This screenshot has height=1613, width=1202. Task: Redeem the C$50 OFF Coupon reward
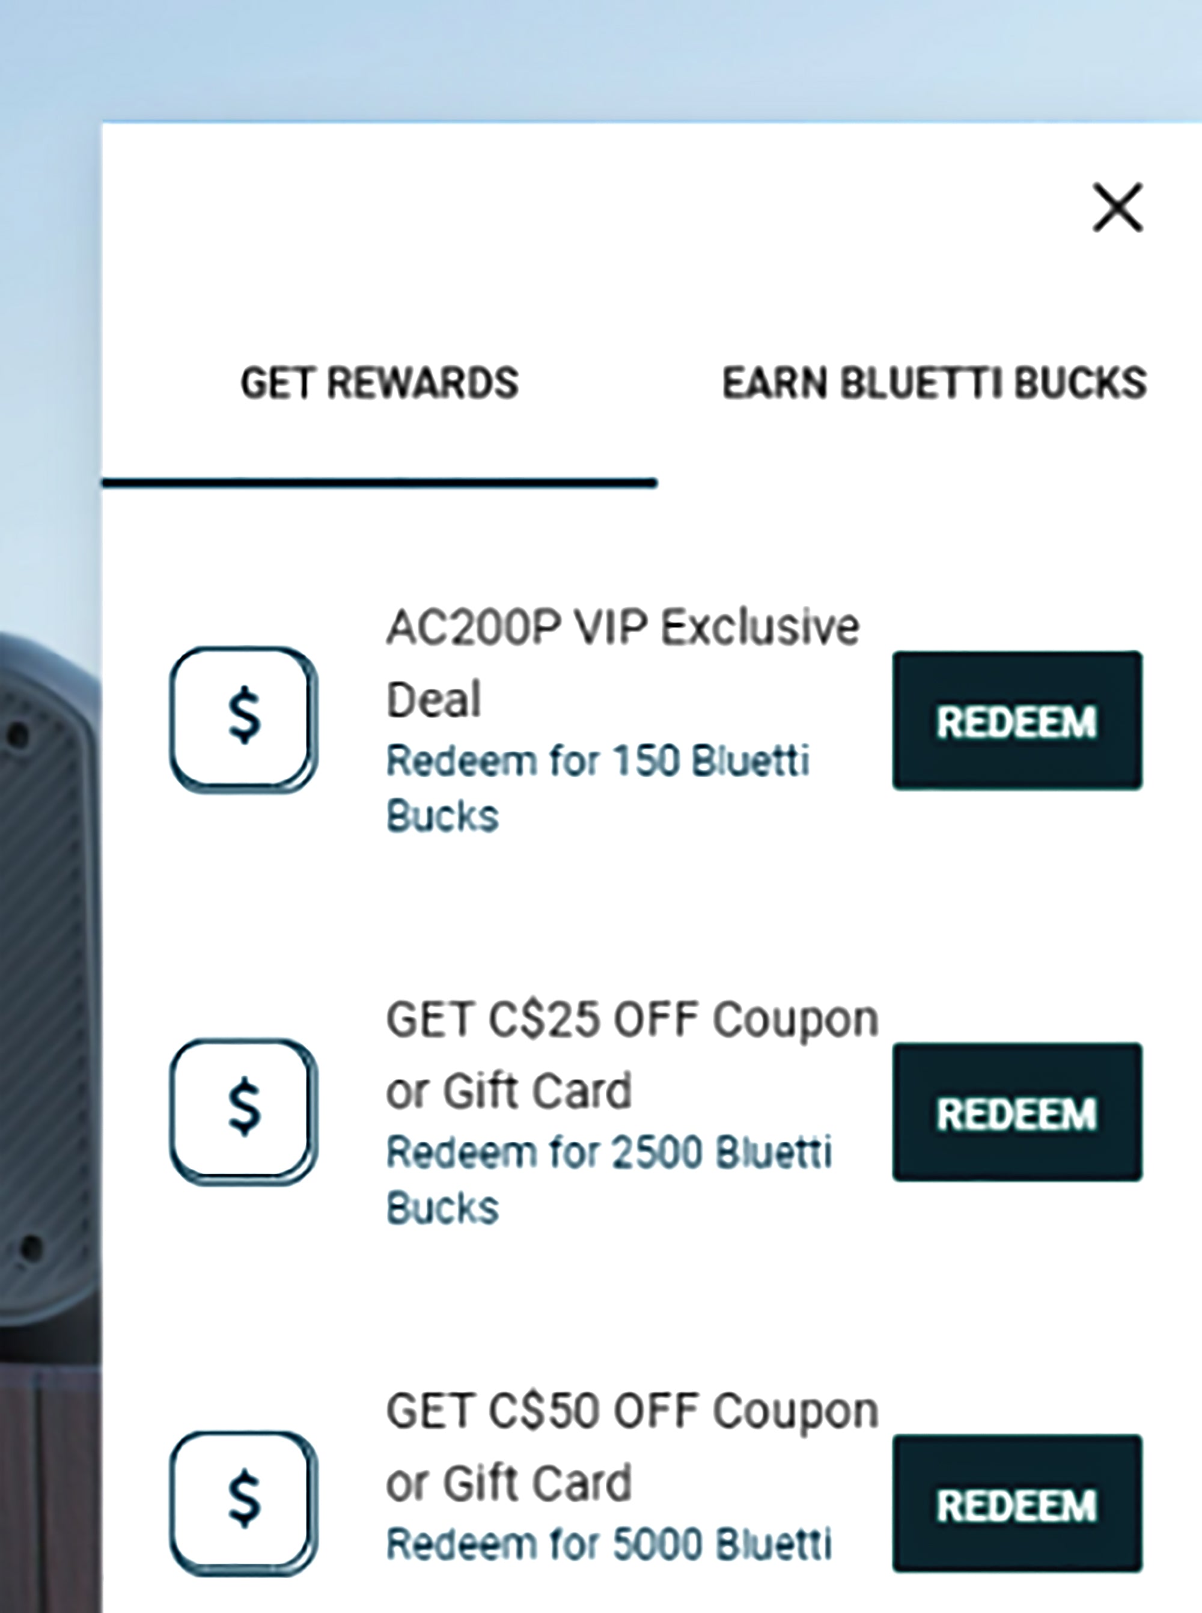coord(1016,1505)
